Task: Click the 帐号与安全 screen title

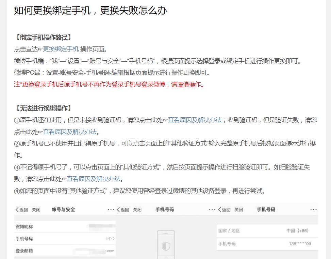Action: 63,210
